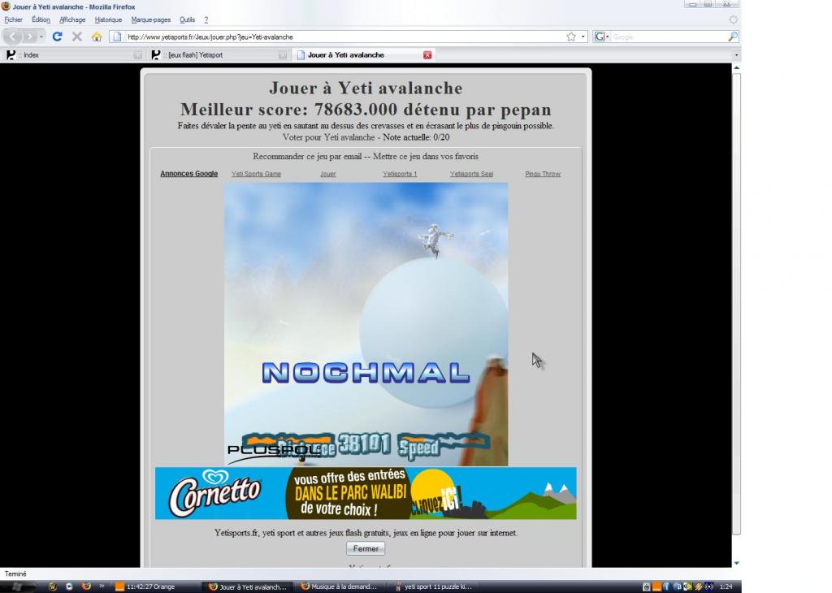Select the Jouer à Yeti avalanche taskbar button
This screenshot has width=832, height=593.
click(x=250, y=587)
